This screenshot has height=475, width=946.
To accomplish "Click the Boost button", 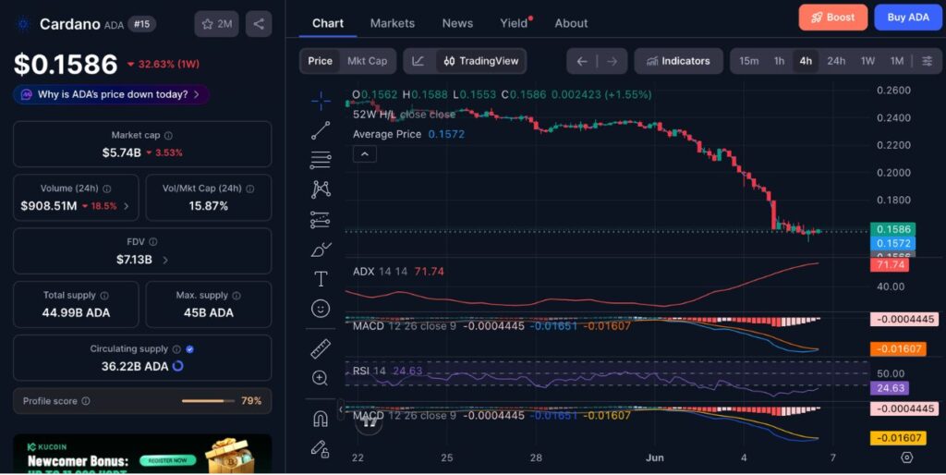I will click(833, 18).
